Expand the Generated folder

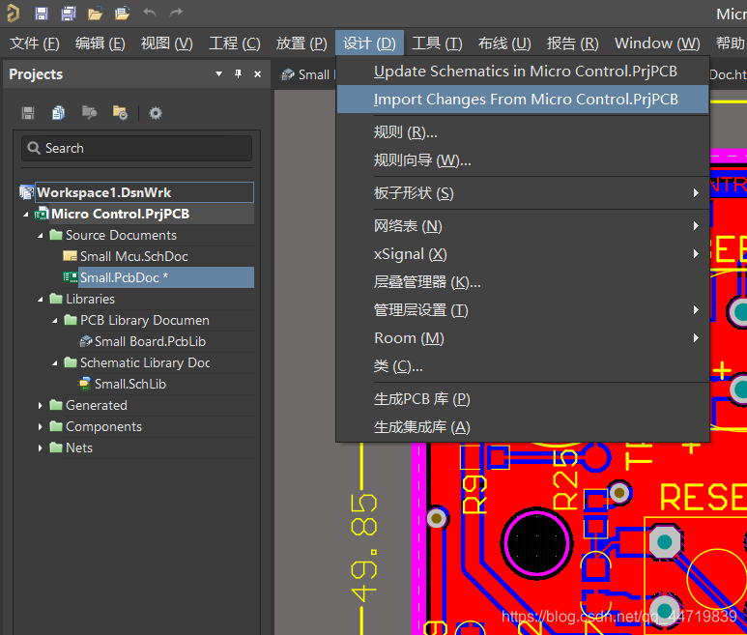[x=41, y=405]
